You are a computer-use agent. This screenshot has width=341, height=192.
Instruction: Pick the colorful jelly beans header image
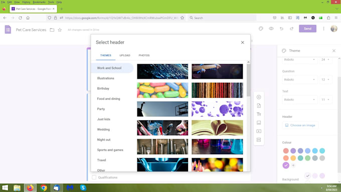pyautogui.click(x=162, y=90)
